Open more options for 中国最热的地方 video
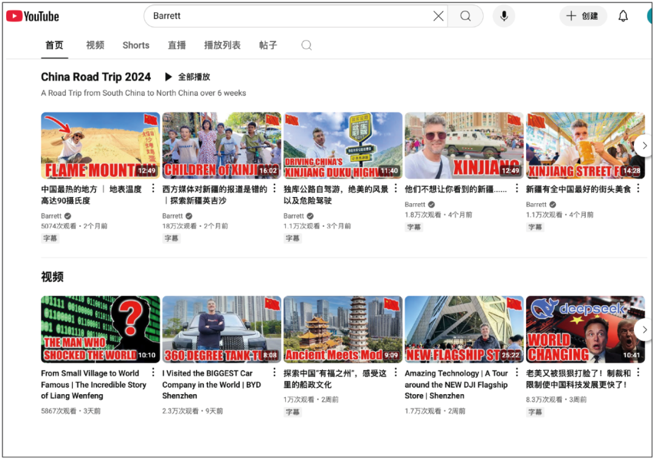This screenshot has height=463, width=657. coord(153,189)
